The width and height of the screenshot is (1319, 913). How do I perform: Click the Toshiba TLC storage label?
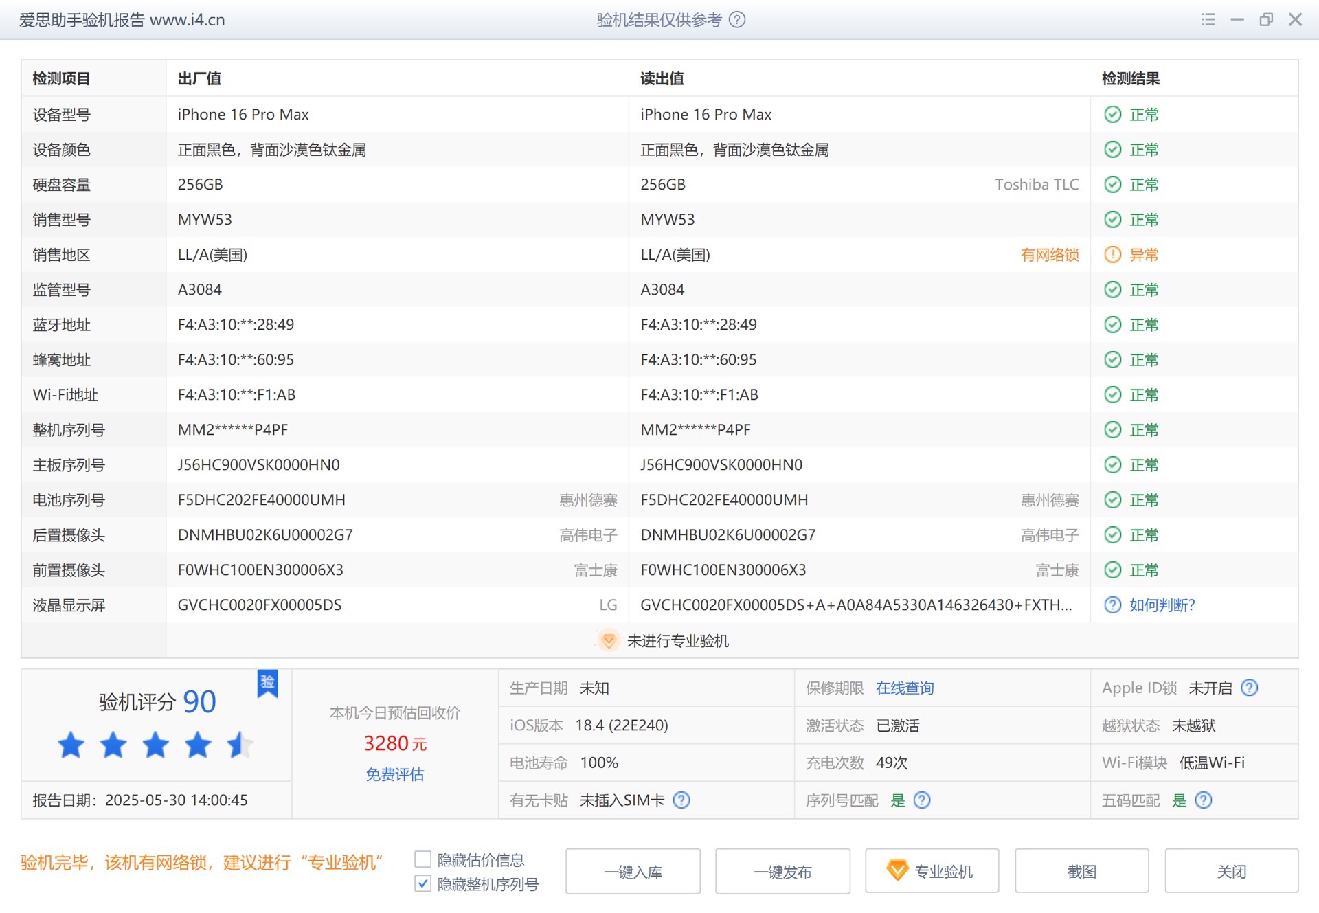[x=1037, y=185]
